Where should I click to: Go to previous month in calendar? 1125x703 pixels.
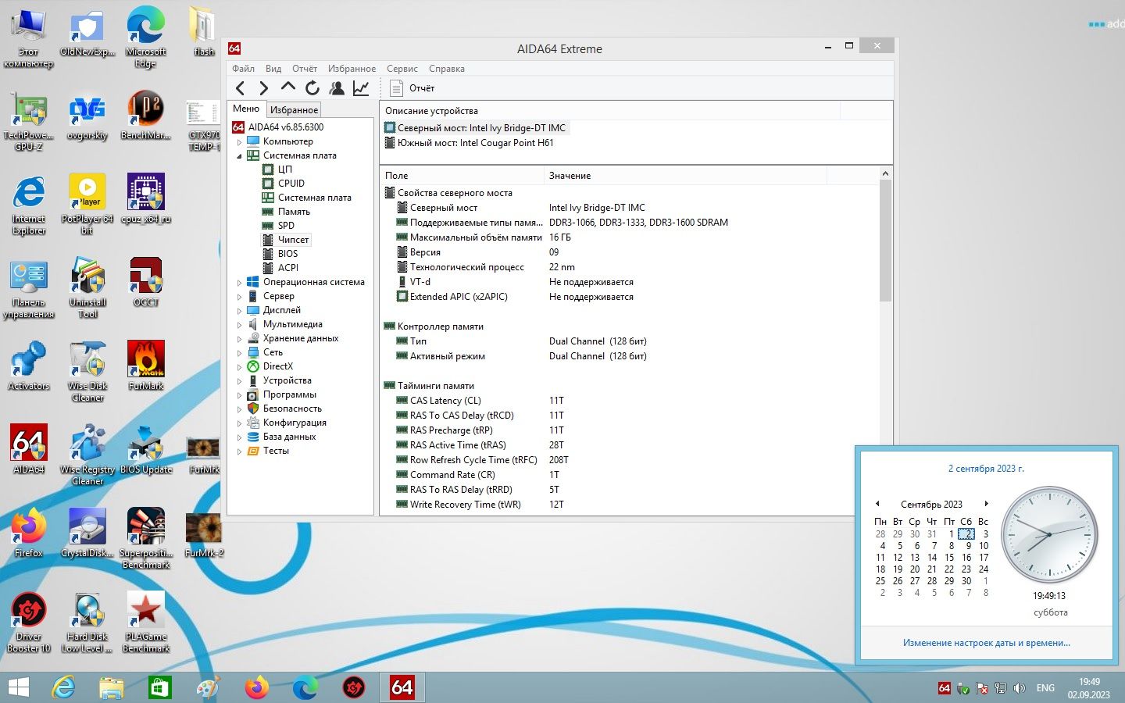tap(877, 504)
